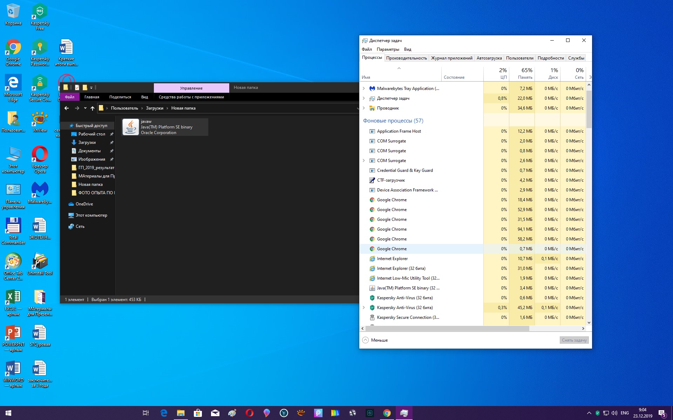This screenshot has width=673, height=420.
Task: Select Загрузки in the Quick access sidebar
Action: coord(87,142)
